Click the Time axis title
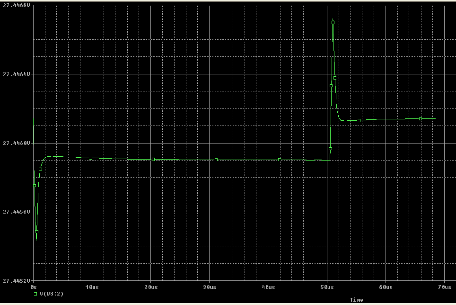The image size is (456, 305). [x=356, y=300]
